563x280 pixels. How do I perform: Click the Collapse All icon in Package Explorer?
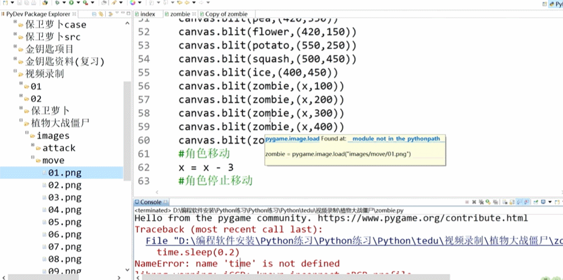[x=94, y=14]
